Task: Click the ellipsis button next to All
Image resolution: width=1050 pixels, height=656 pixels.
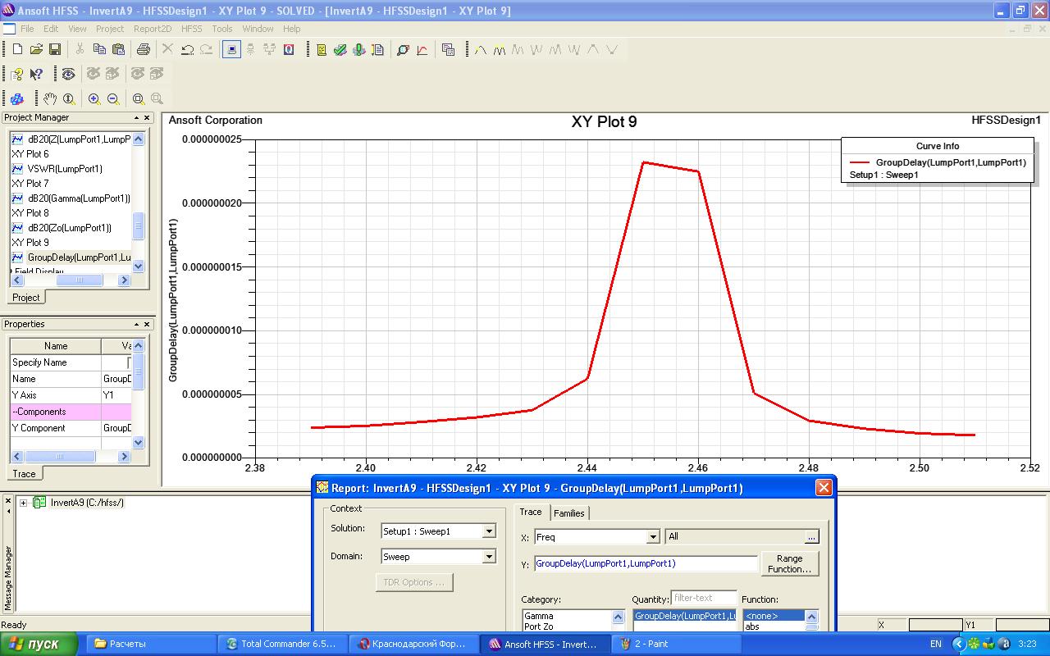Action: (811, 537)
